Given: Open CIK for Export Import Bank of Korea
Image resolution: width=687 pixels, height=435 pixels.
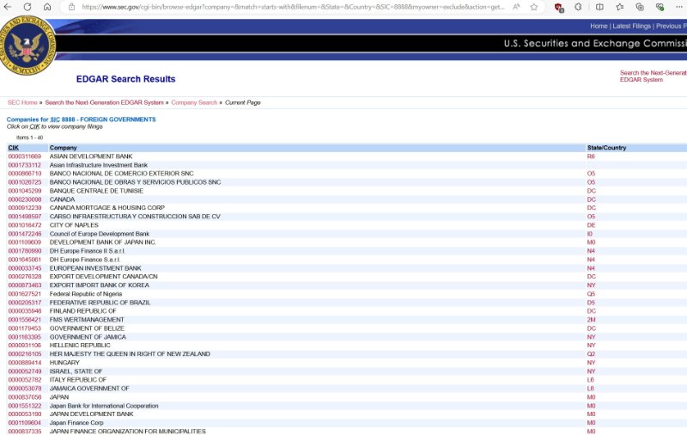Looking at the screenshot, I should 25,285.
